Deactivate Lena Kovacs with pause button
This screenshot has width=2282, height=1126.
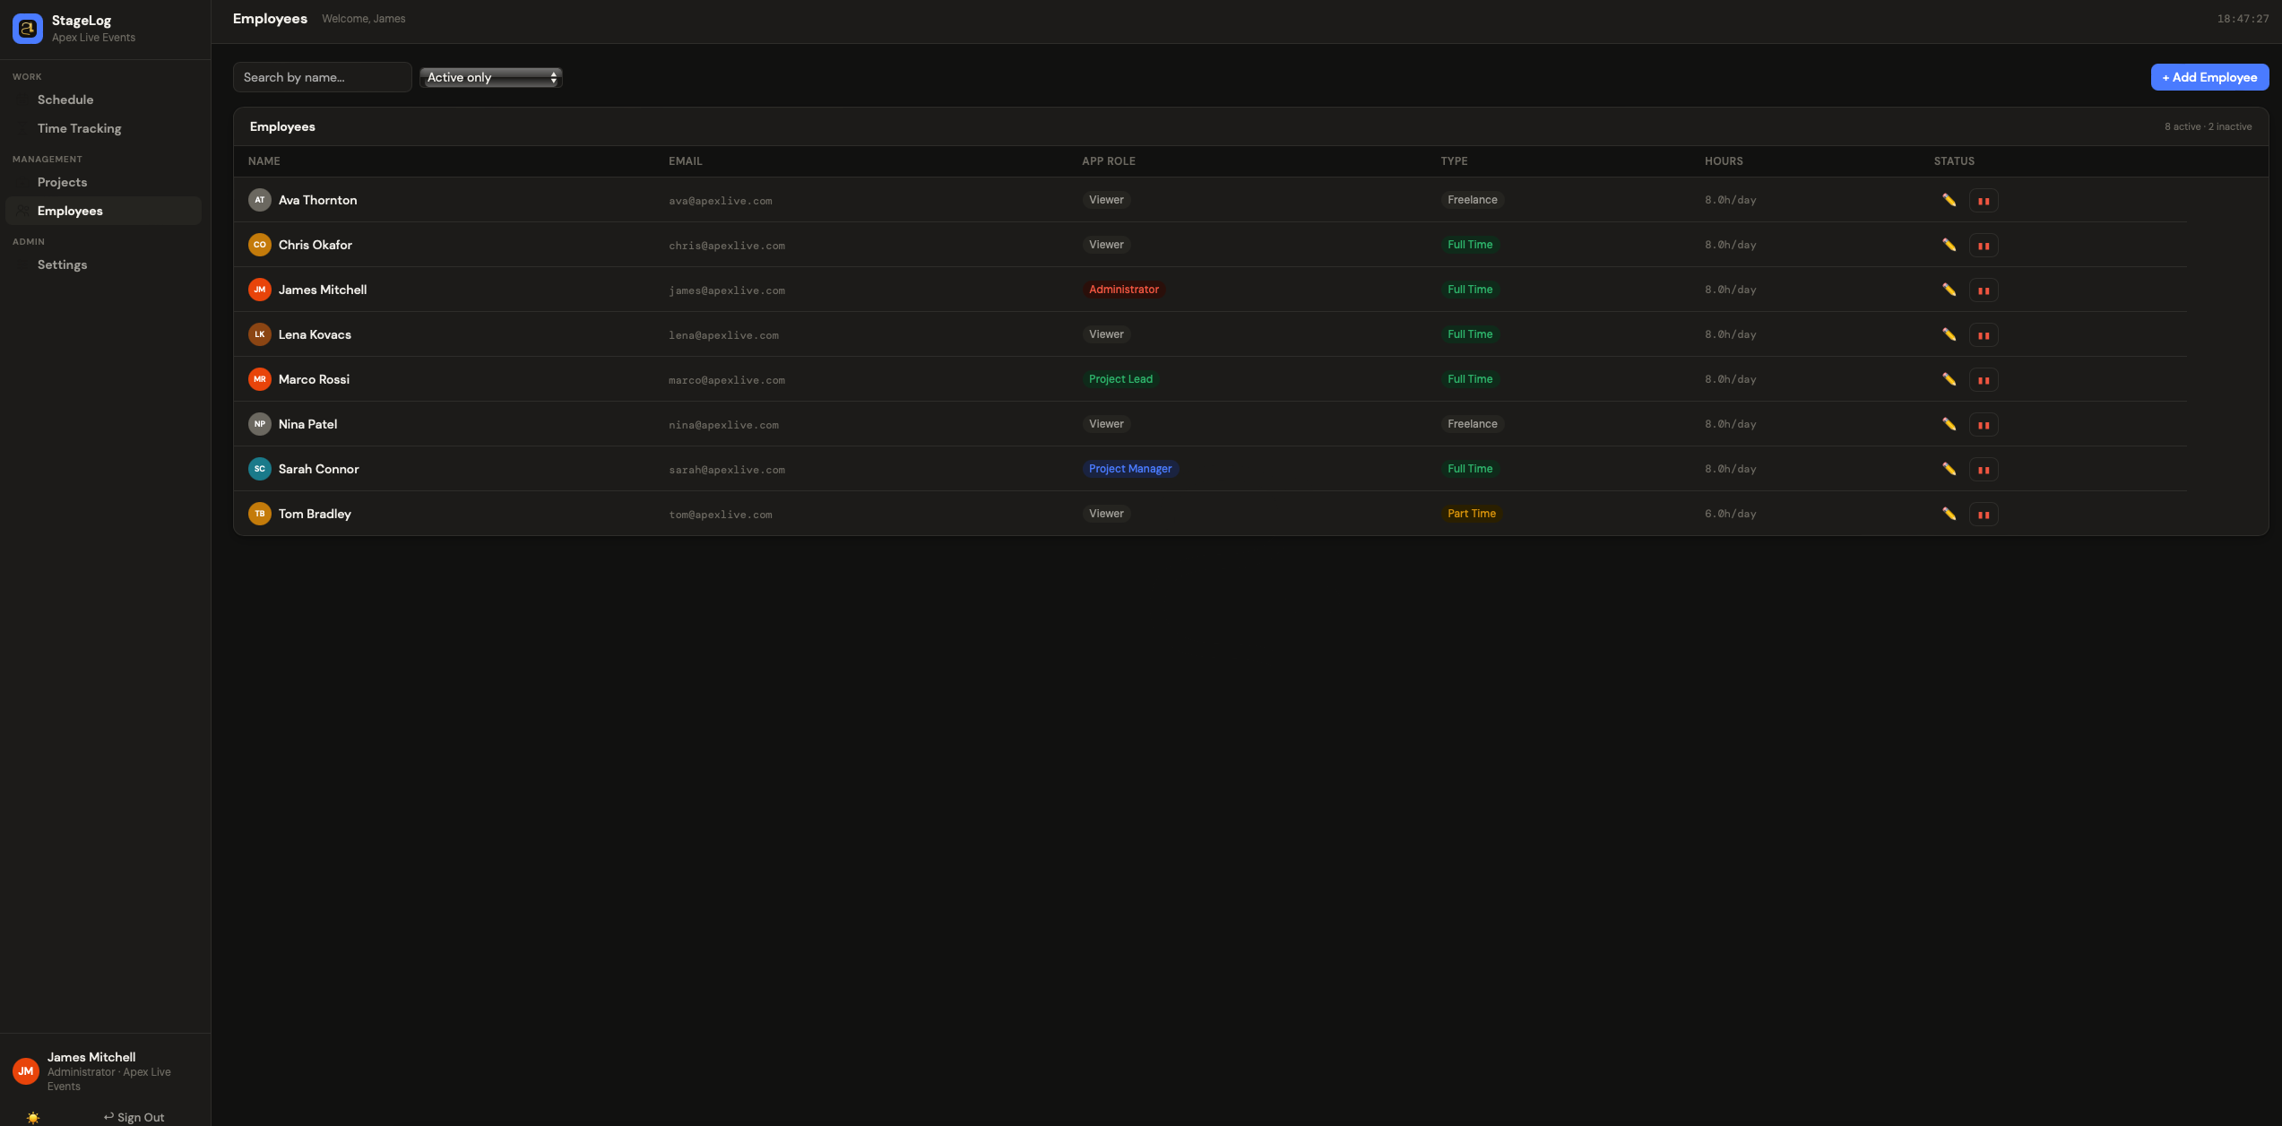(1984, 335)
